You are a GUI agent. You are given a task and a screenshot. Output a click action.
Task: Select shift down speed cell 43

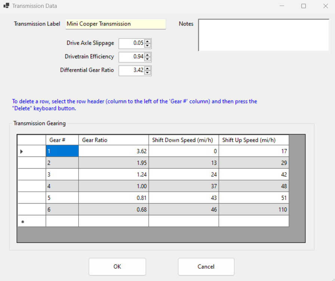(x=184, y=198)
